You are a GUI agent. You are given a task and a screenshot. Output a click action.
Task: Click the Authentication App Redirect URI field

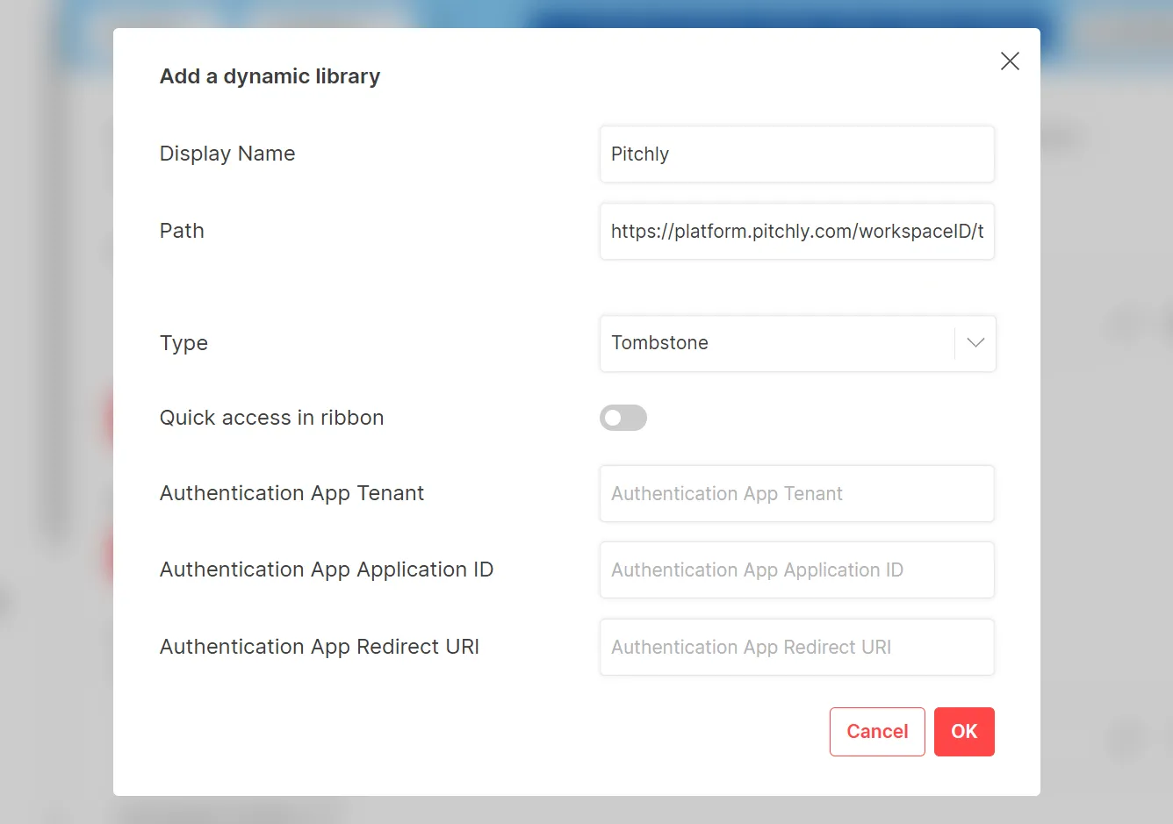[797, 648]
